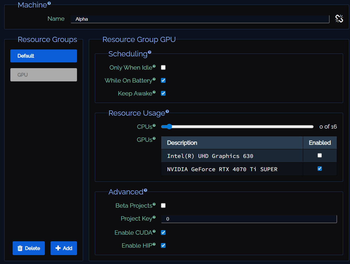This screenshot has width=350, height=264.
Task: Click the Resource Group GPU heading
Action: (139, 39)
